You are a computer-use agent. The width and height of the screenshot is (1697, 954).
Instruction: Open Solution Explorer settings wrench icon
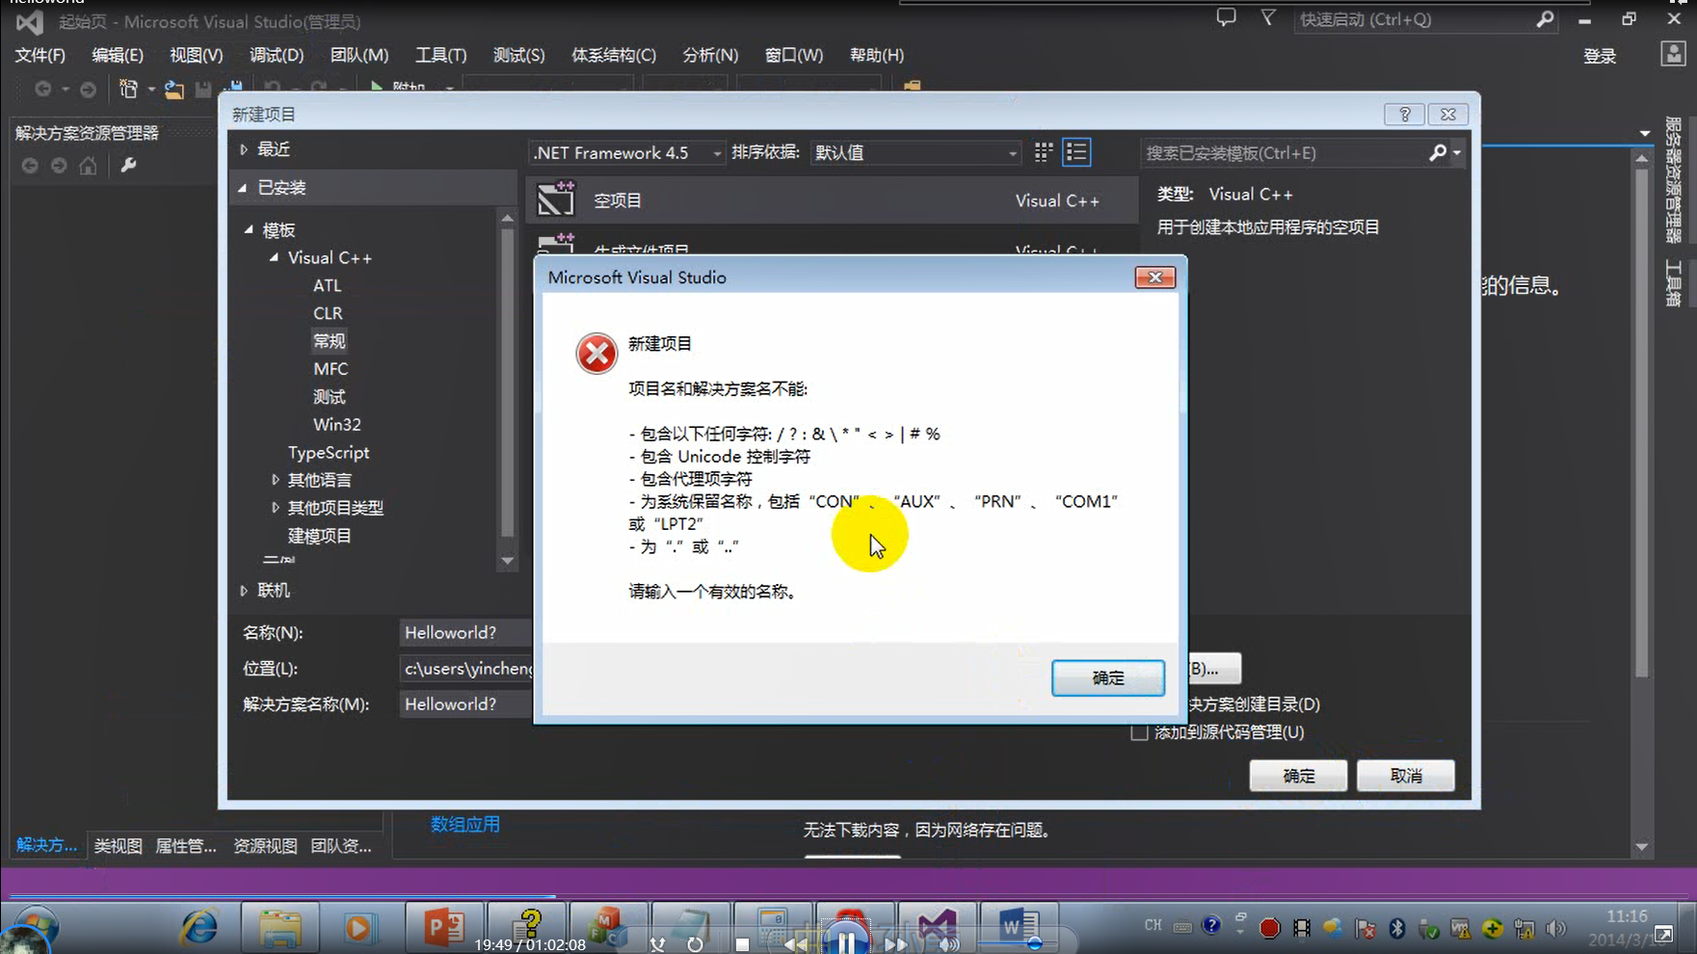pyautogui.click(x=126, y=165)
